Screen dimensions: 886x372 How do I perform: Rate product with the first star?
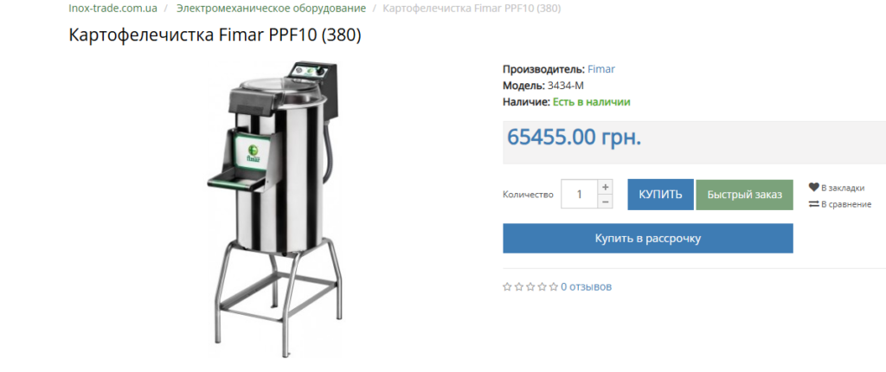(x=507, y=286)
